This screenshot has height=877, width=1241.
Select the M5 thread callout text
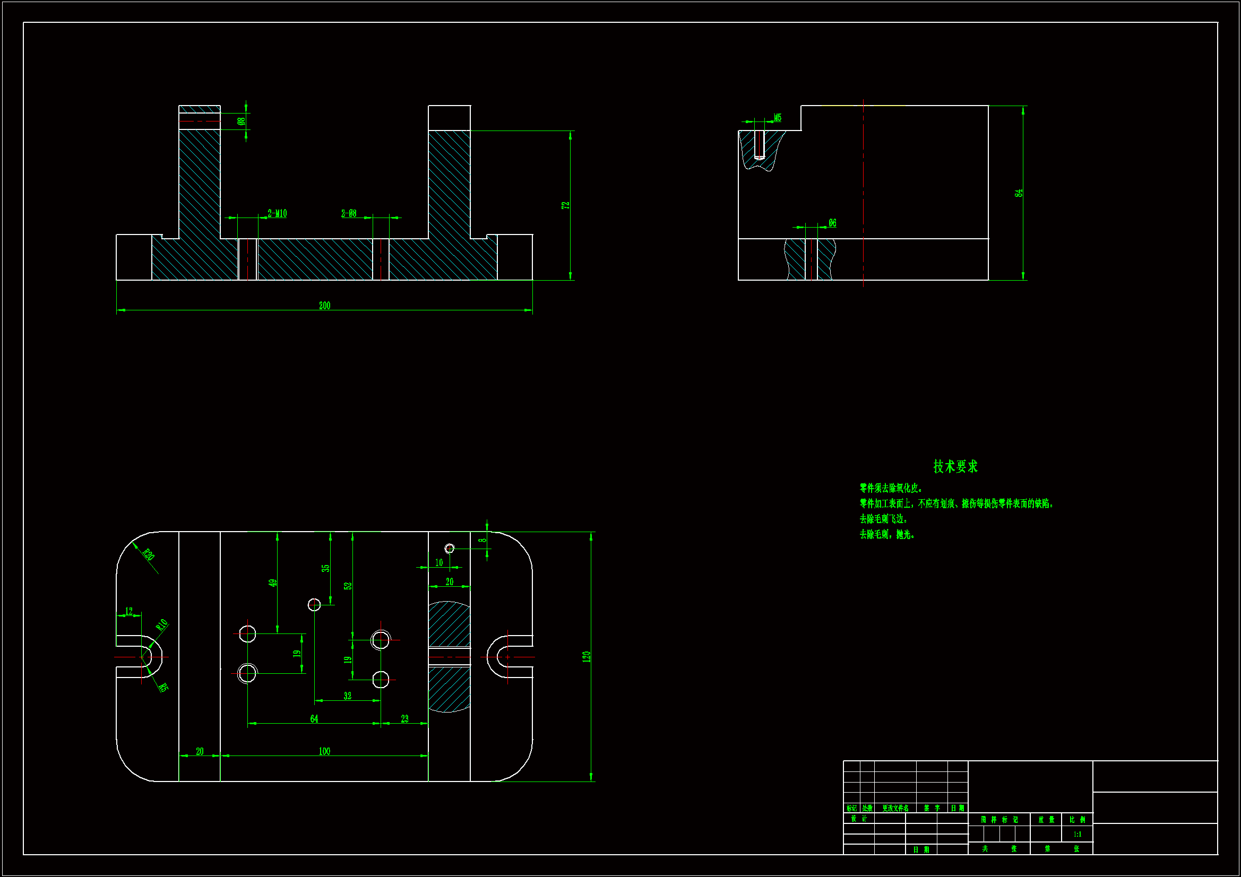pos(777,117)
